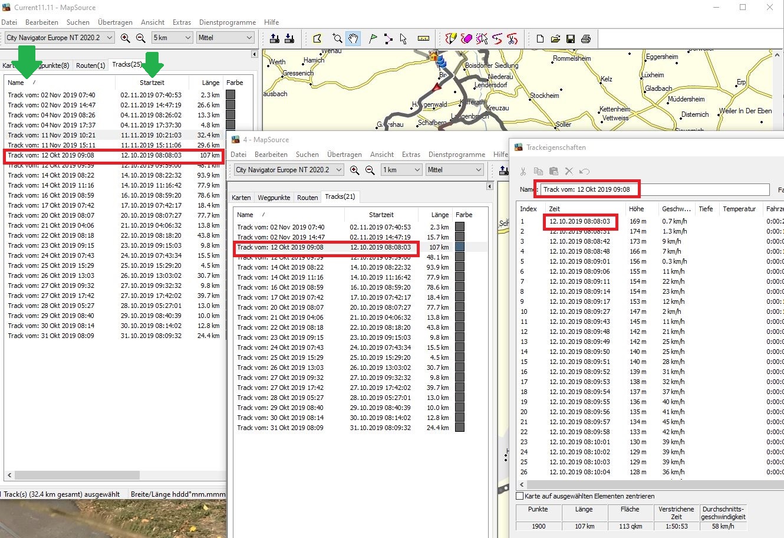This screenshot has height=538, width=784.
Task: Click the Länge column header in second window
Action: coord(439,215)
